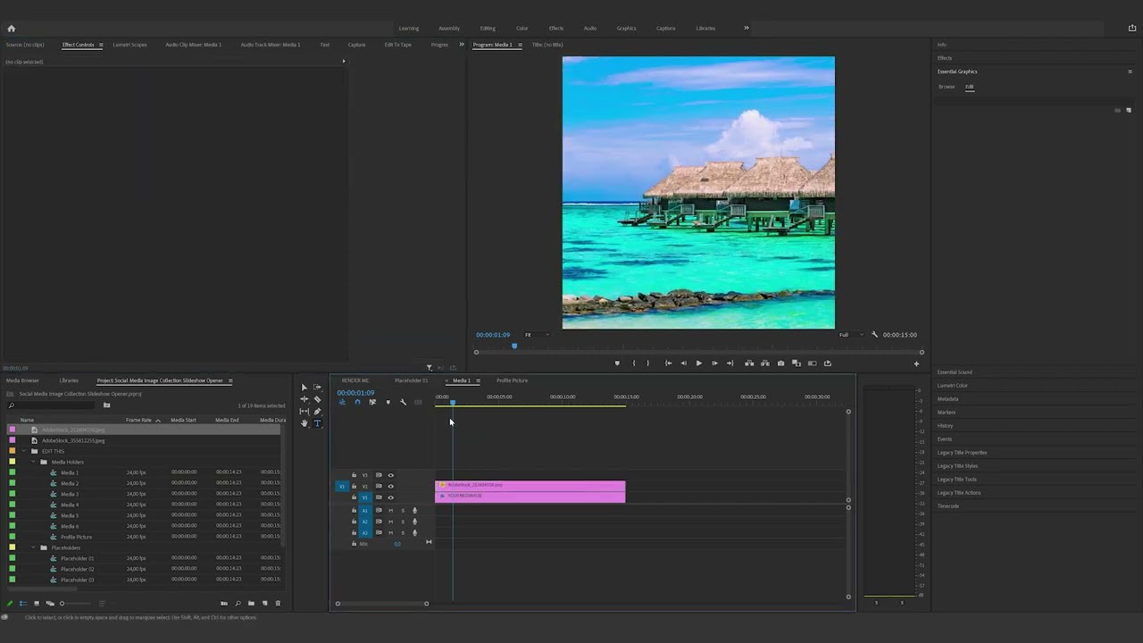The width and height of the screenshot is (1143, 643).
Task: Open the Project panel hamburger menu
Action: tap(230, 380)
